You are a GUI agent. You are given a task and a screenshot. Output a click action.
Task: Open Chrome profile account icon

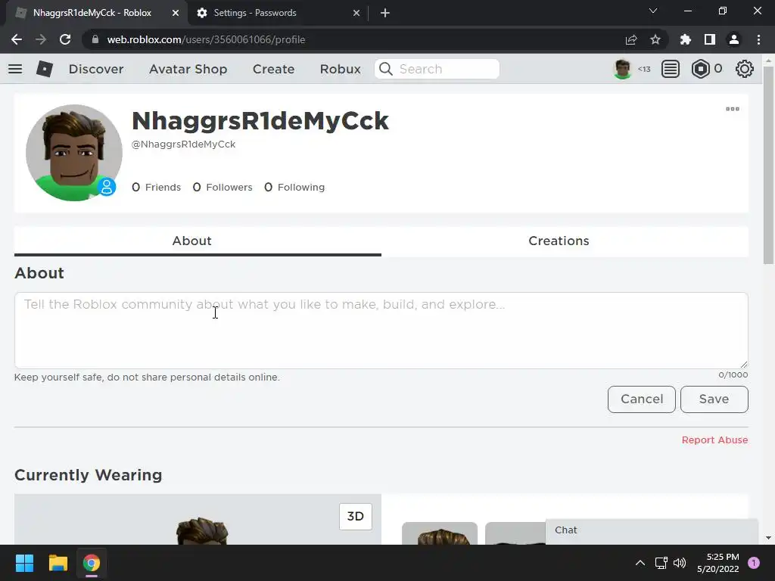734,39
